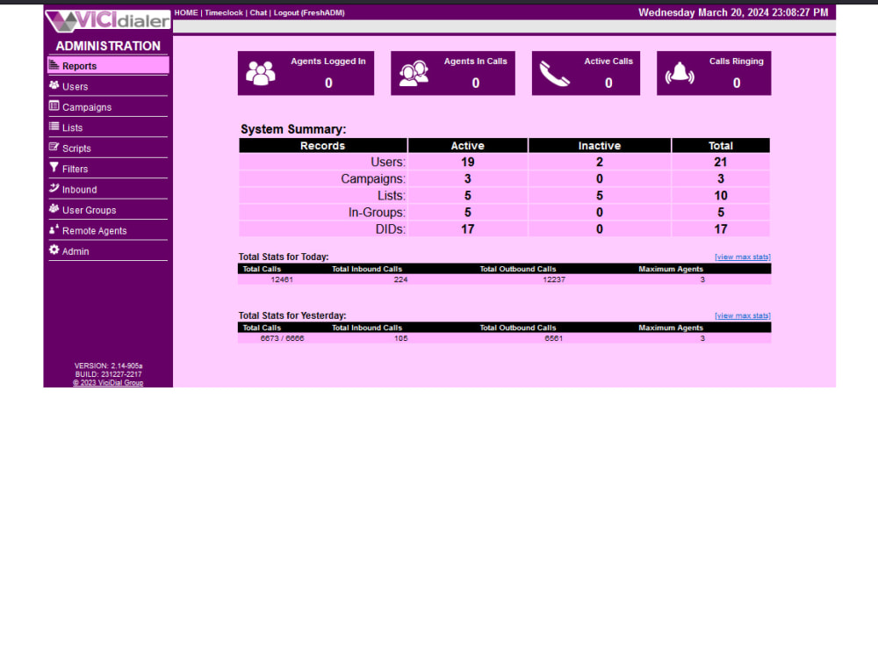Click the Users: row label in System Summary
This screenshot has width=878, height=659.
(388, 162)
